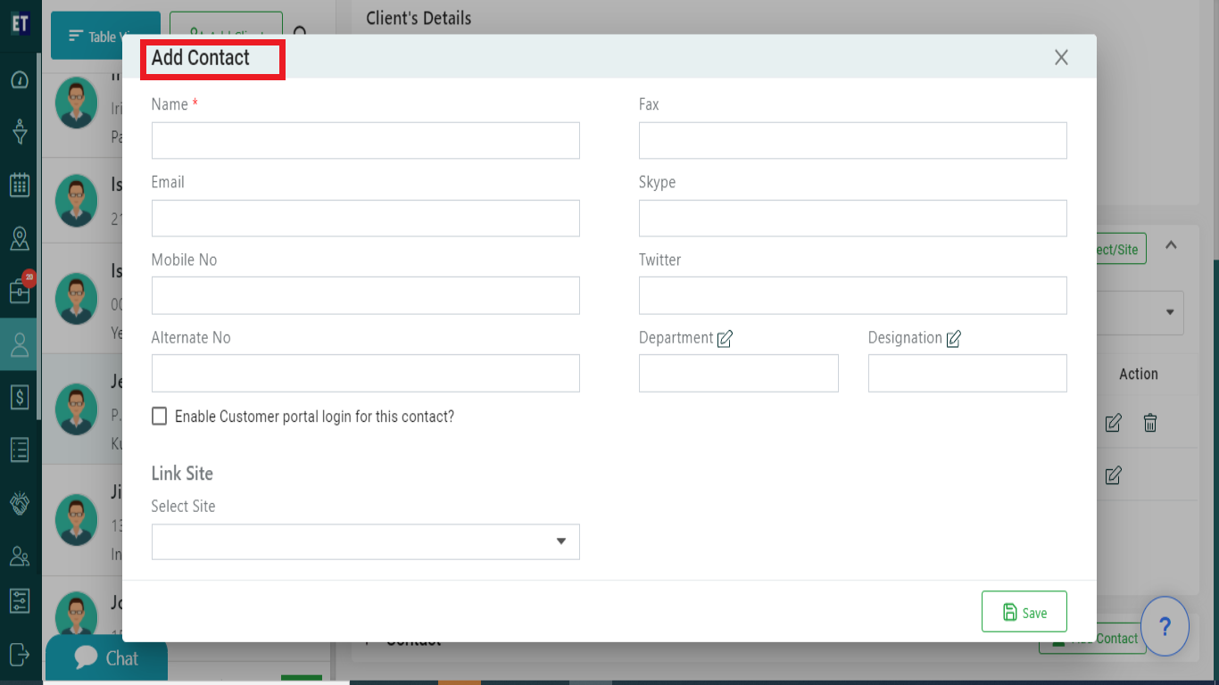This screenshot has width=1219, height=685.
Task: Open the two-people users icon in sidebar
Action: (20, 556)
